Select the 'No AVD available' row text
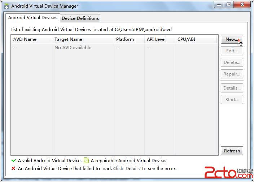Image resolution: width=254 pixels, height=182 pixels. click(x=73, y=48)
